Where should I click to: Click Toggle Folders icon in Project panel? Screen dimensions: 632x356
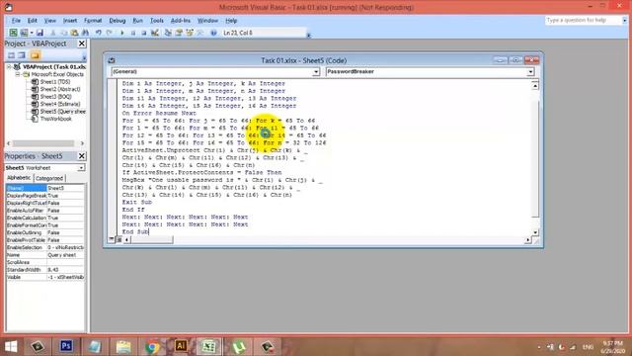click(x=36, y=55)
